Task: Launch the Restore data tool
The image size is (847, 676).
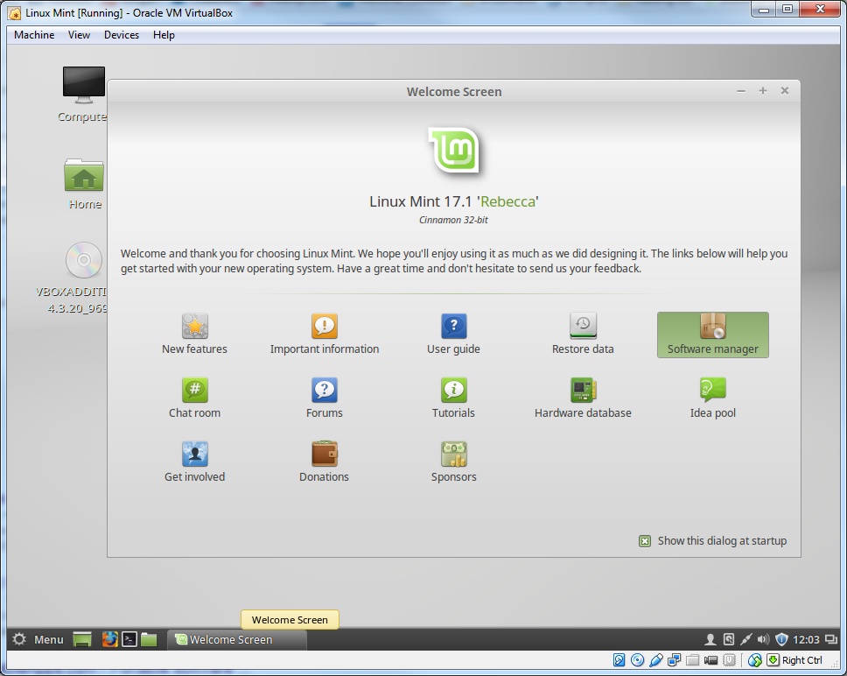Action: 583,334
